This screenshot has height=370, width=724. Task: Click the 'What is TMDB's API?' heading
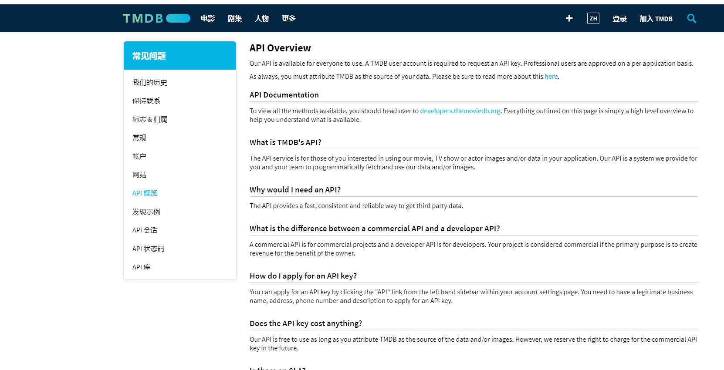click(285, 142)
